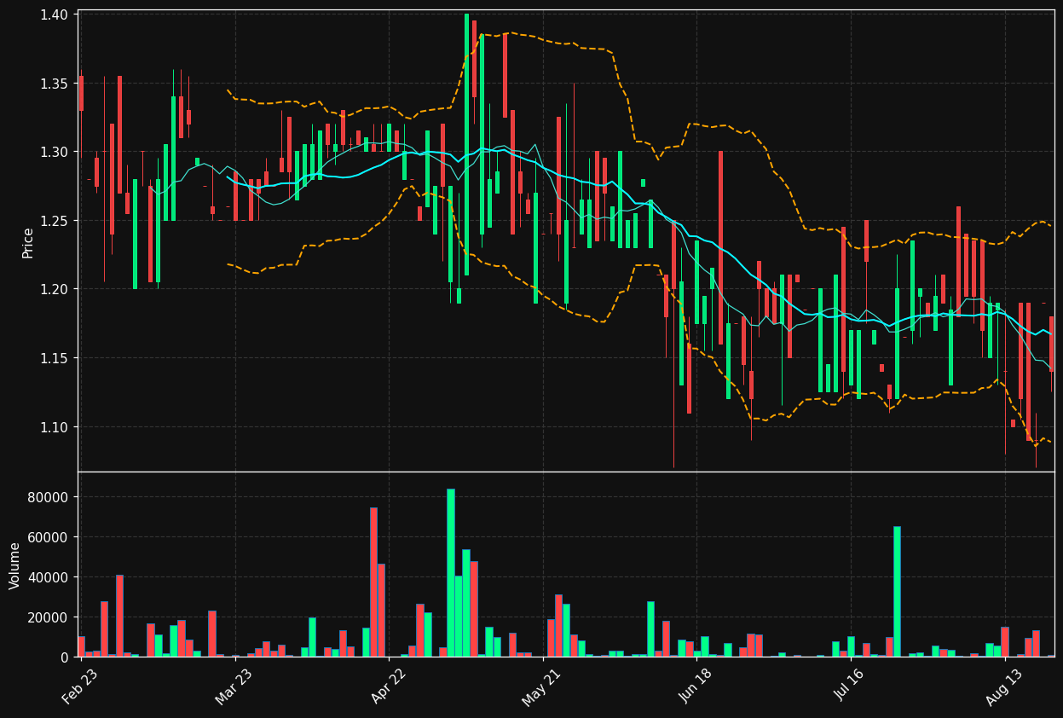The width and height of the screenshot is (1063, 718).
Task: Click the 1.30 price axis value
Action: (x=55, y=153)
